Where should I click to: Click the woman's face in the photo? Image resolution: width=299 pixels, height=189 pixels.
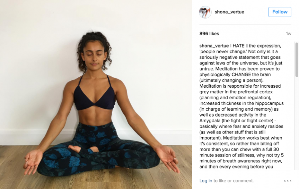[x=94, y=56]
